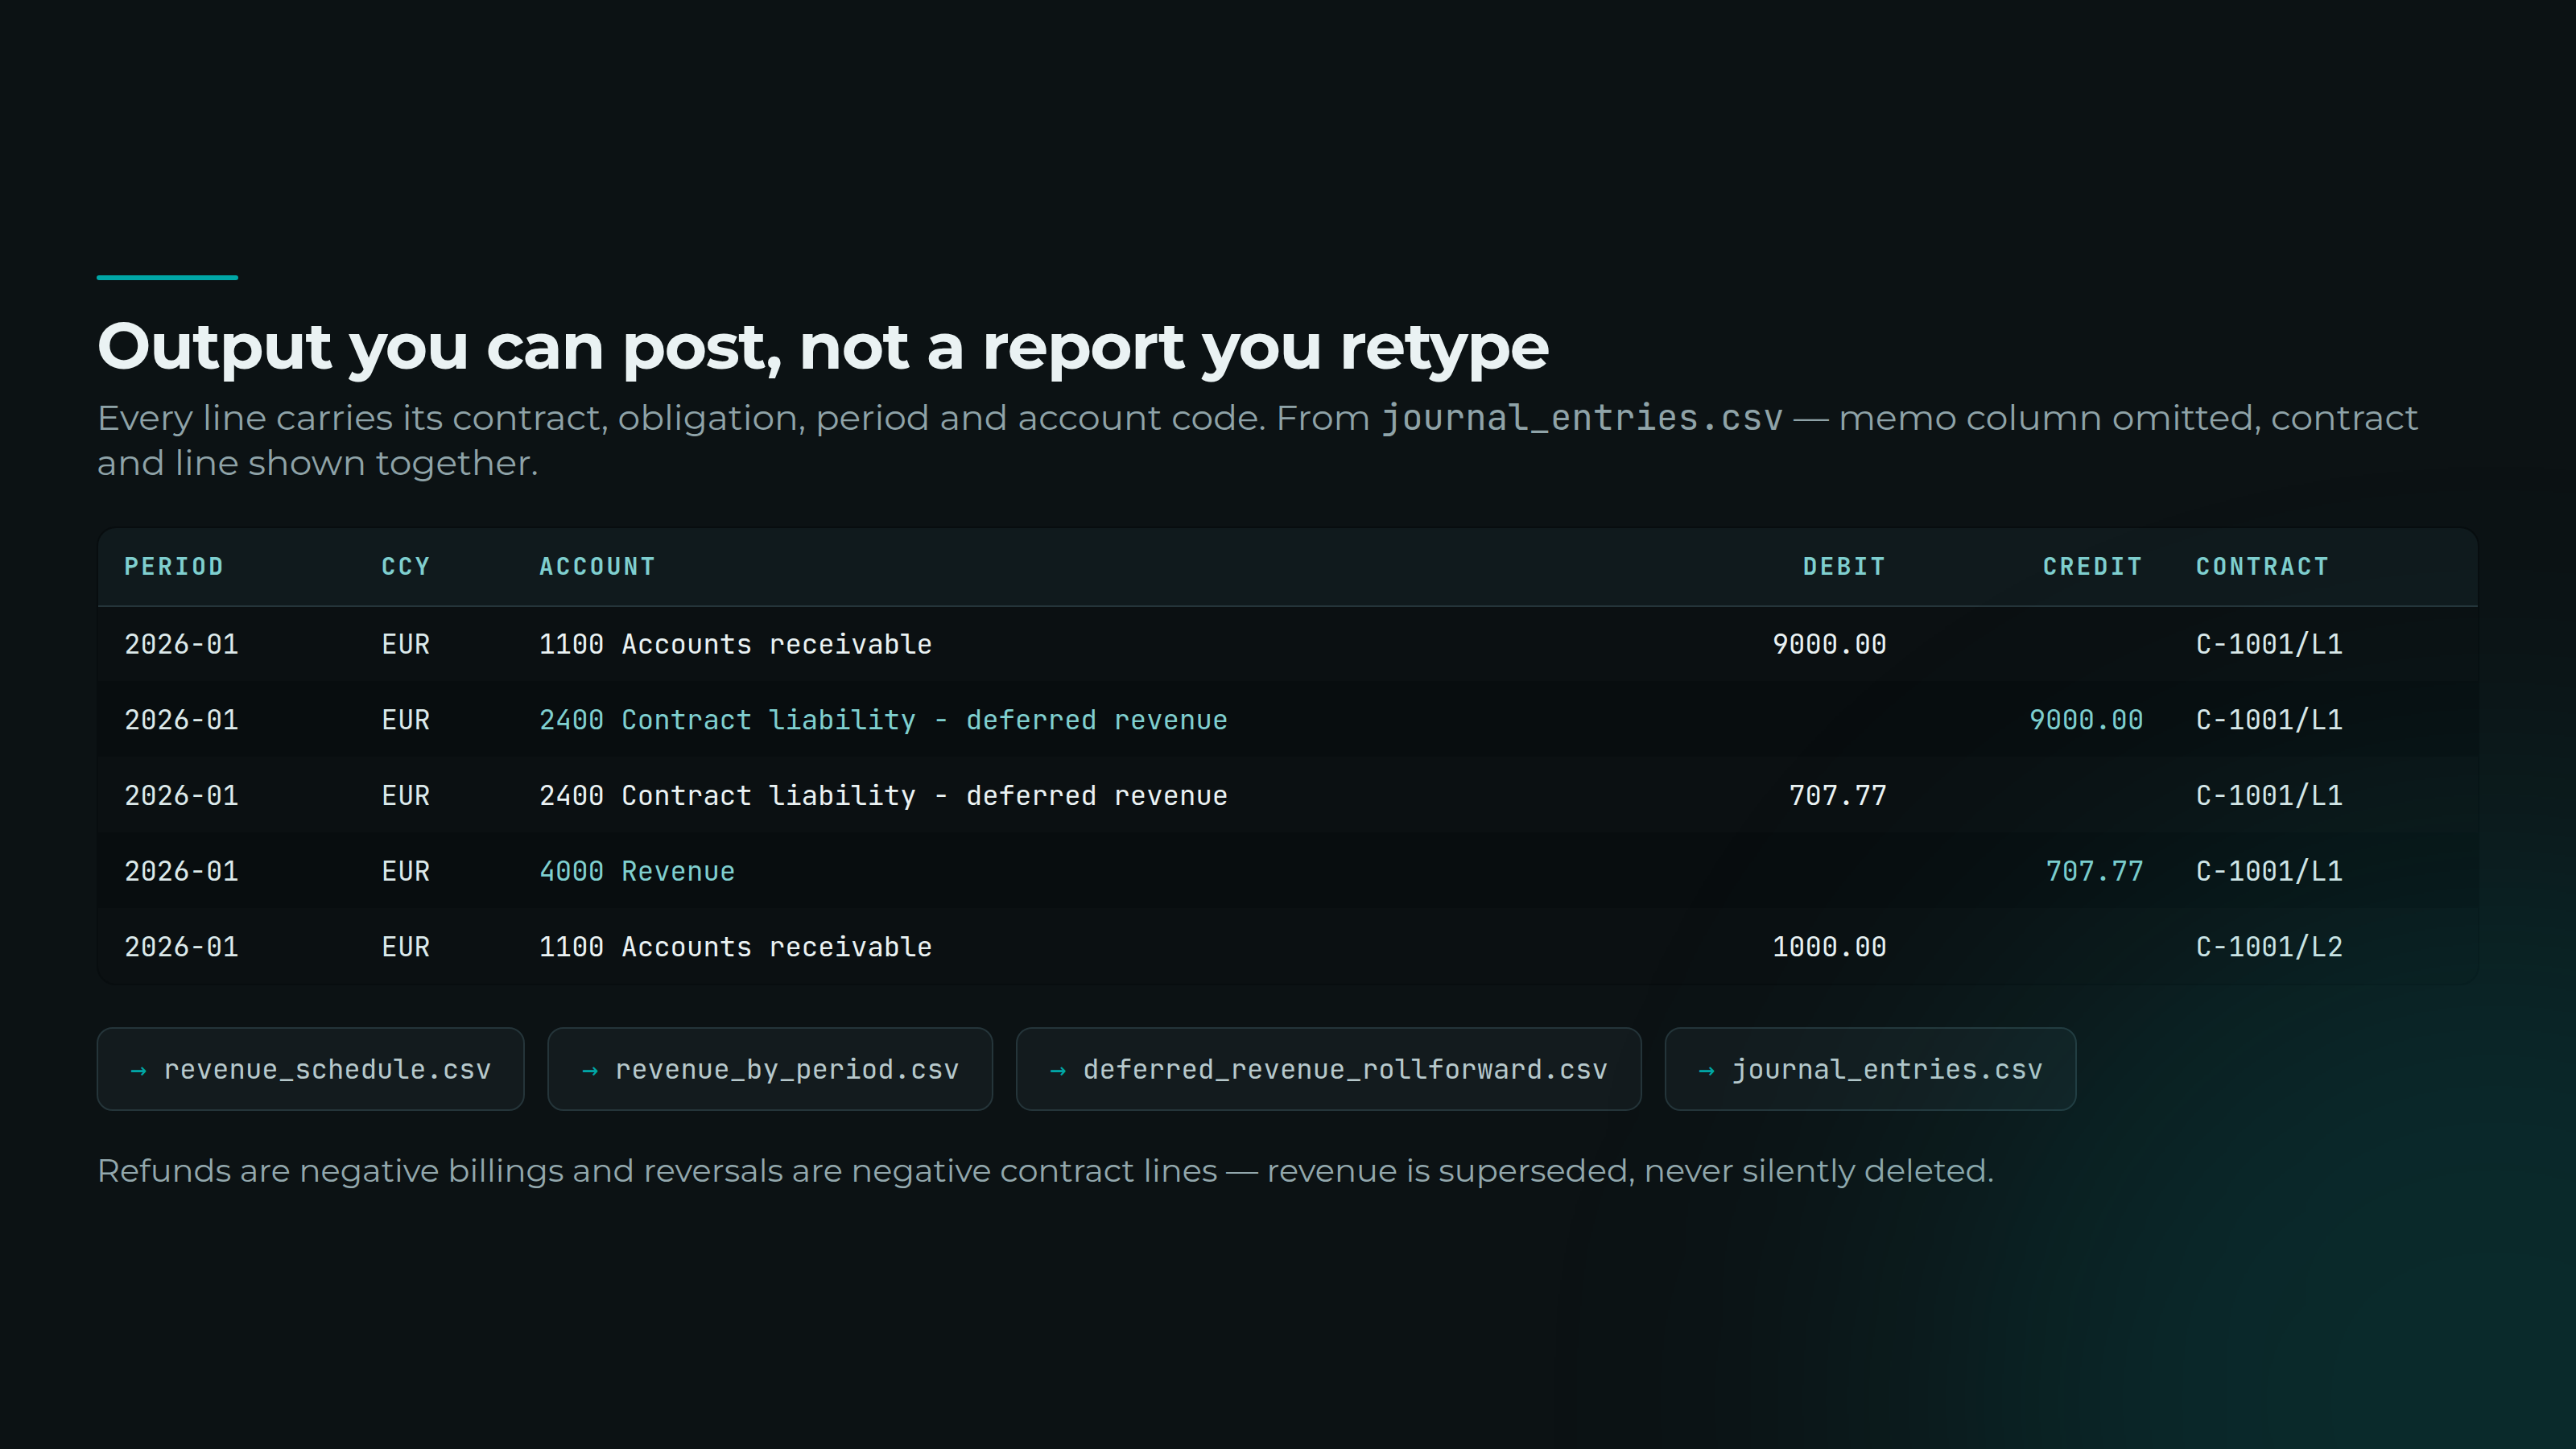2576x1449 pixels.
Task: Select C-1001/L1 in the 4000 Revenue row
Action: [2269, 871]
